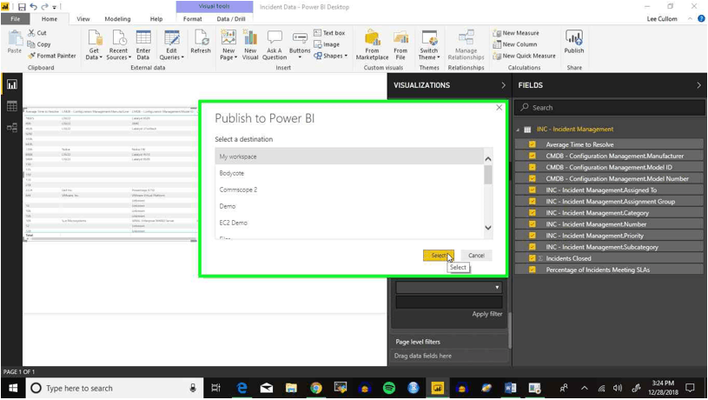Collapse the Visualizations pane chevron

pos(504,85)
